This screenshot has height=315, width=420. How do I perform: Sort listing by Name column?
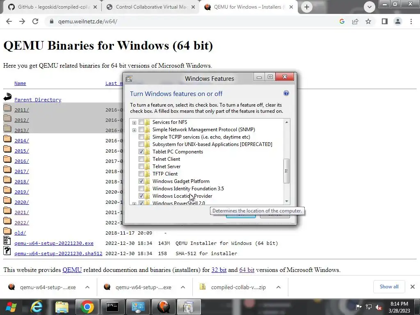(x=20, y=83)
